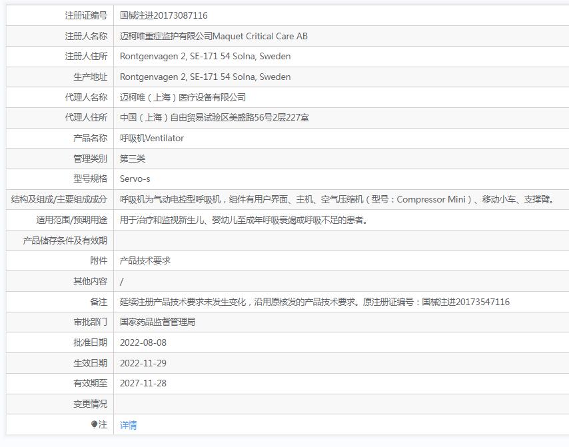Screen dimensions: 569x447
Task: Click the 注册人住所 label
Action: [x=86, y=57]
